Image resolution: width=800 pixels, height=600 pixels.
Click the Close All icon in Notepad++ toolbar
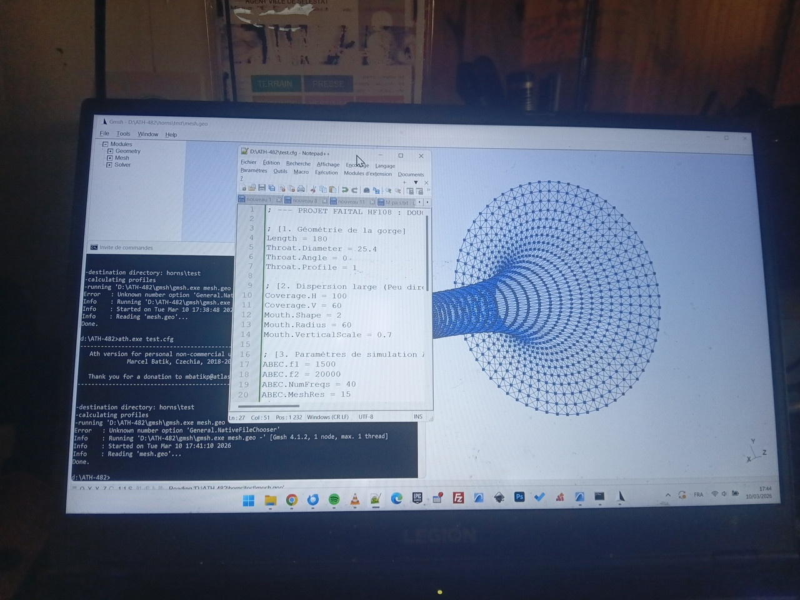(291, 188)
